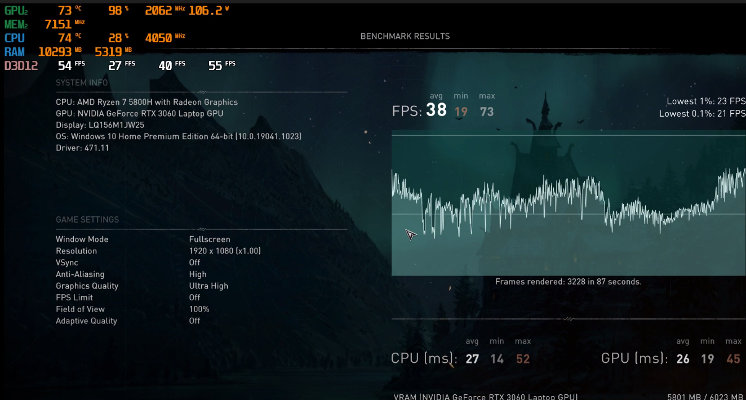
Task: Click the average FPS value 38
Action: (x=436, y=110)
